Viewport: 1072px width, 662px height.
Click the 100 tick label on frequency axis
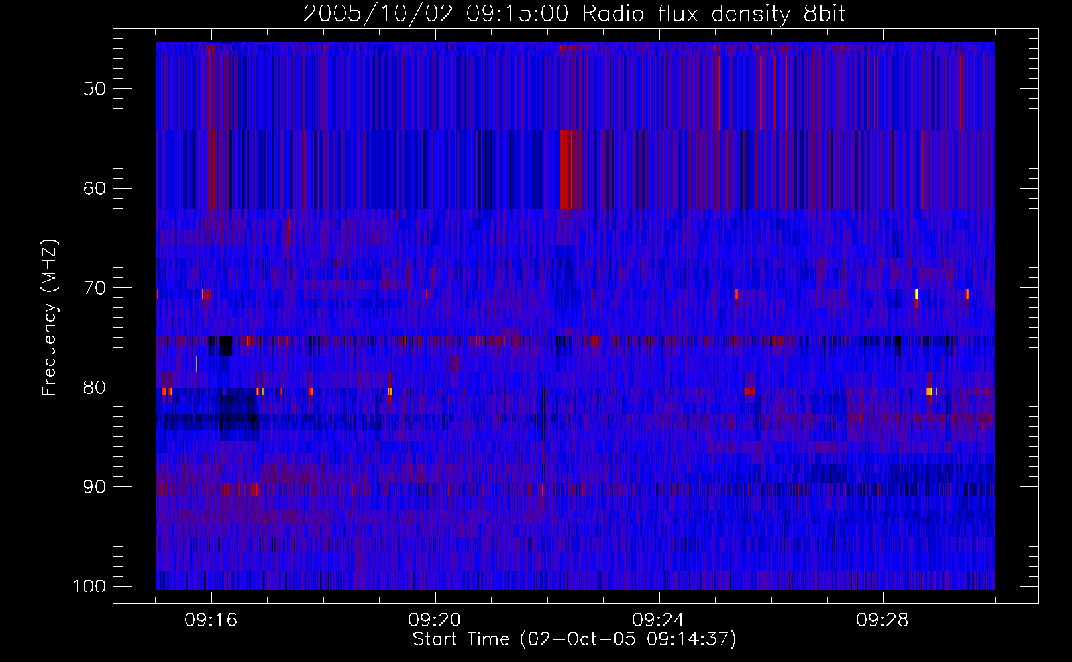[x=89, y=587]
